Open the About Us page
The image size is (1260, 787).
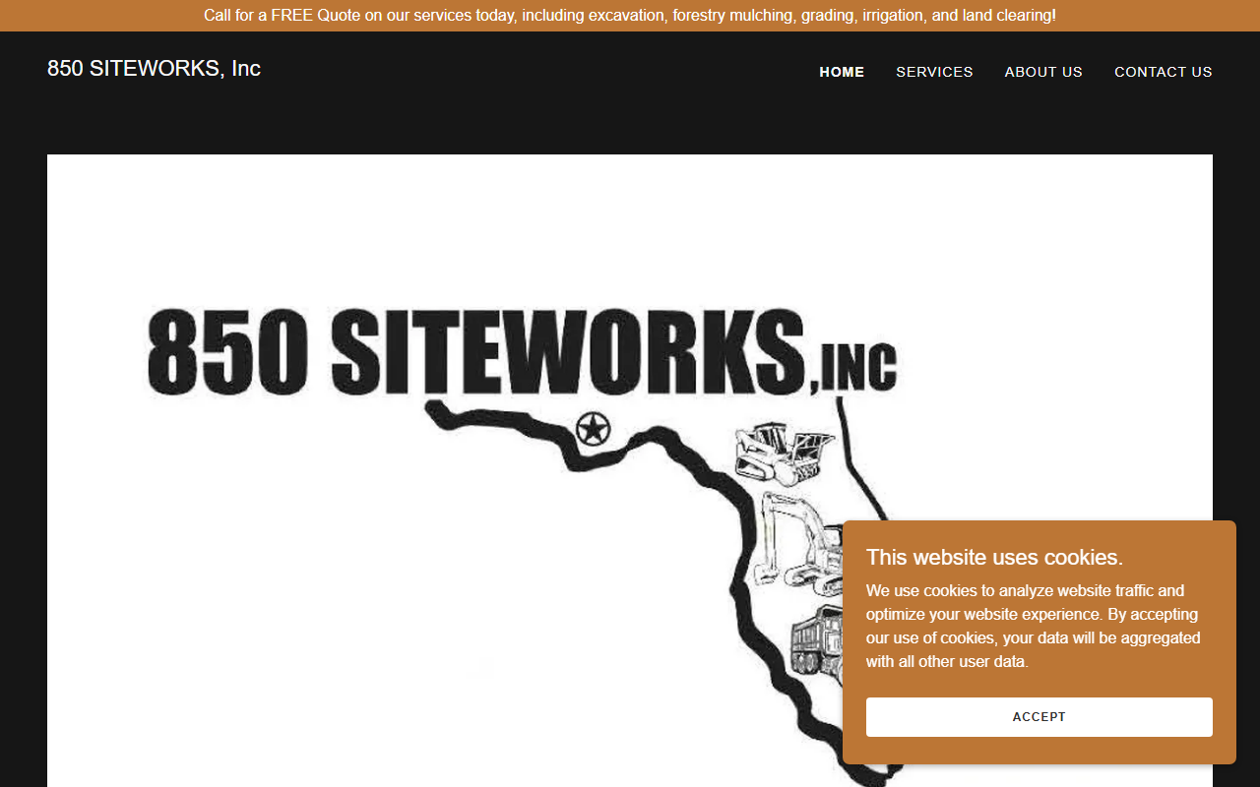[1043, 72]
